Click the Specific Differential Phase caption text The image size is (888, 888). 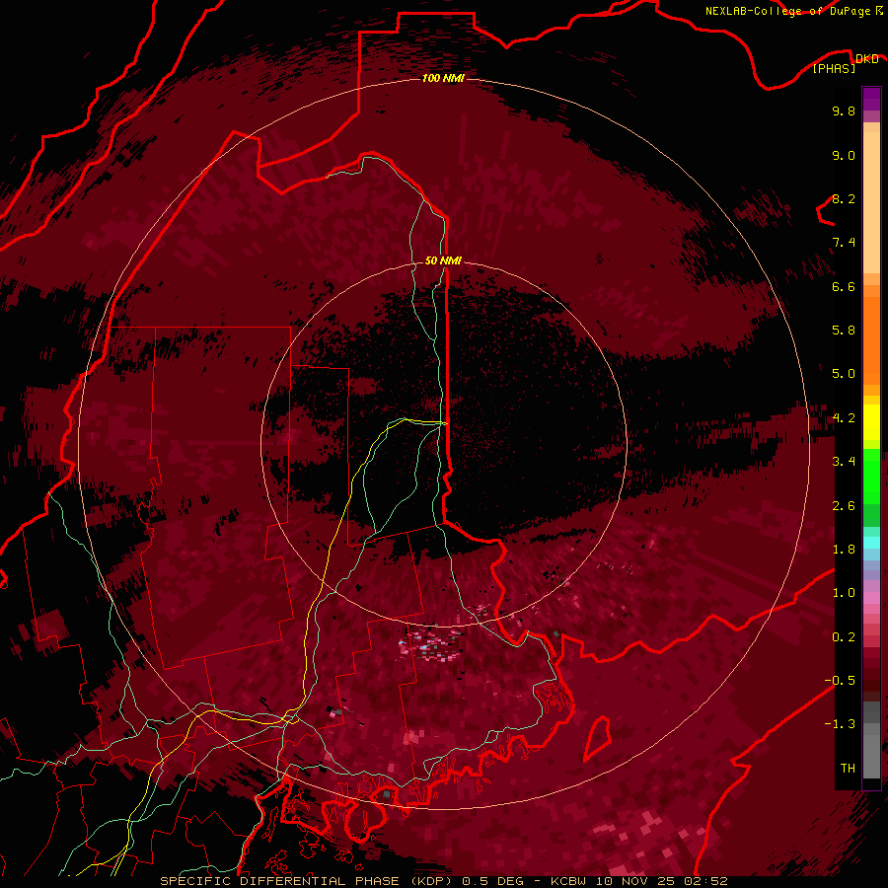click(443, 881)
